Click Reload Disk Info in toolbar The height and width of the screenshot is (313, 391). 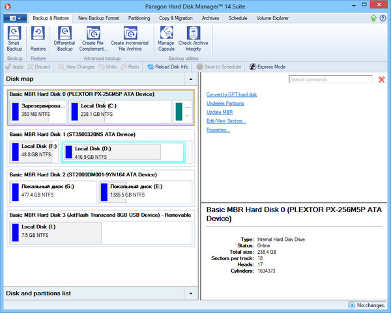168,67
